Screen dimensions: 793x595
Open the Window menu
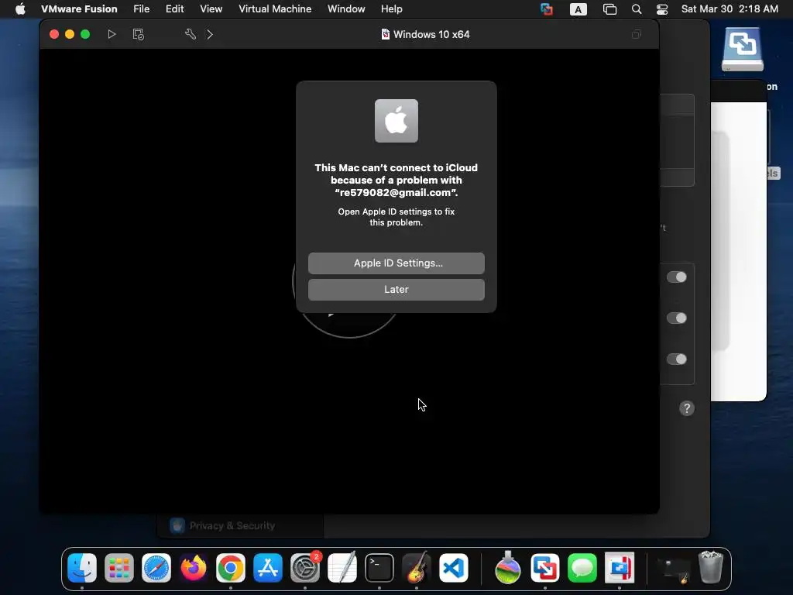pyautogui.click(x=346, y=9)
